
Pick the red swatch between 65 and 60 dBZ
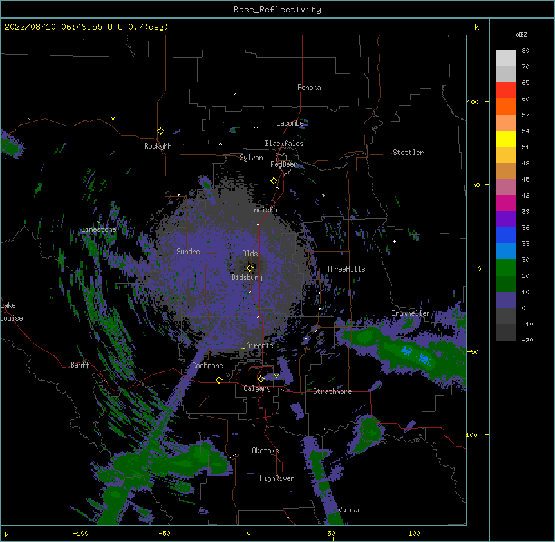[506, 91]
